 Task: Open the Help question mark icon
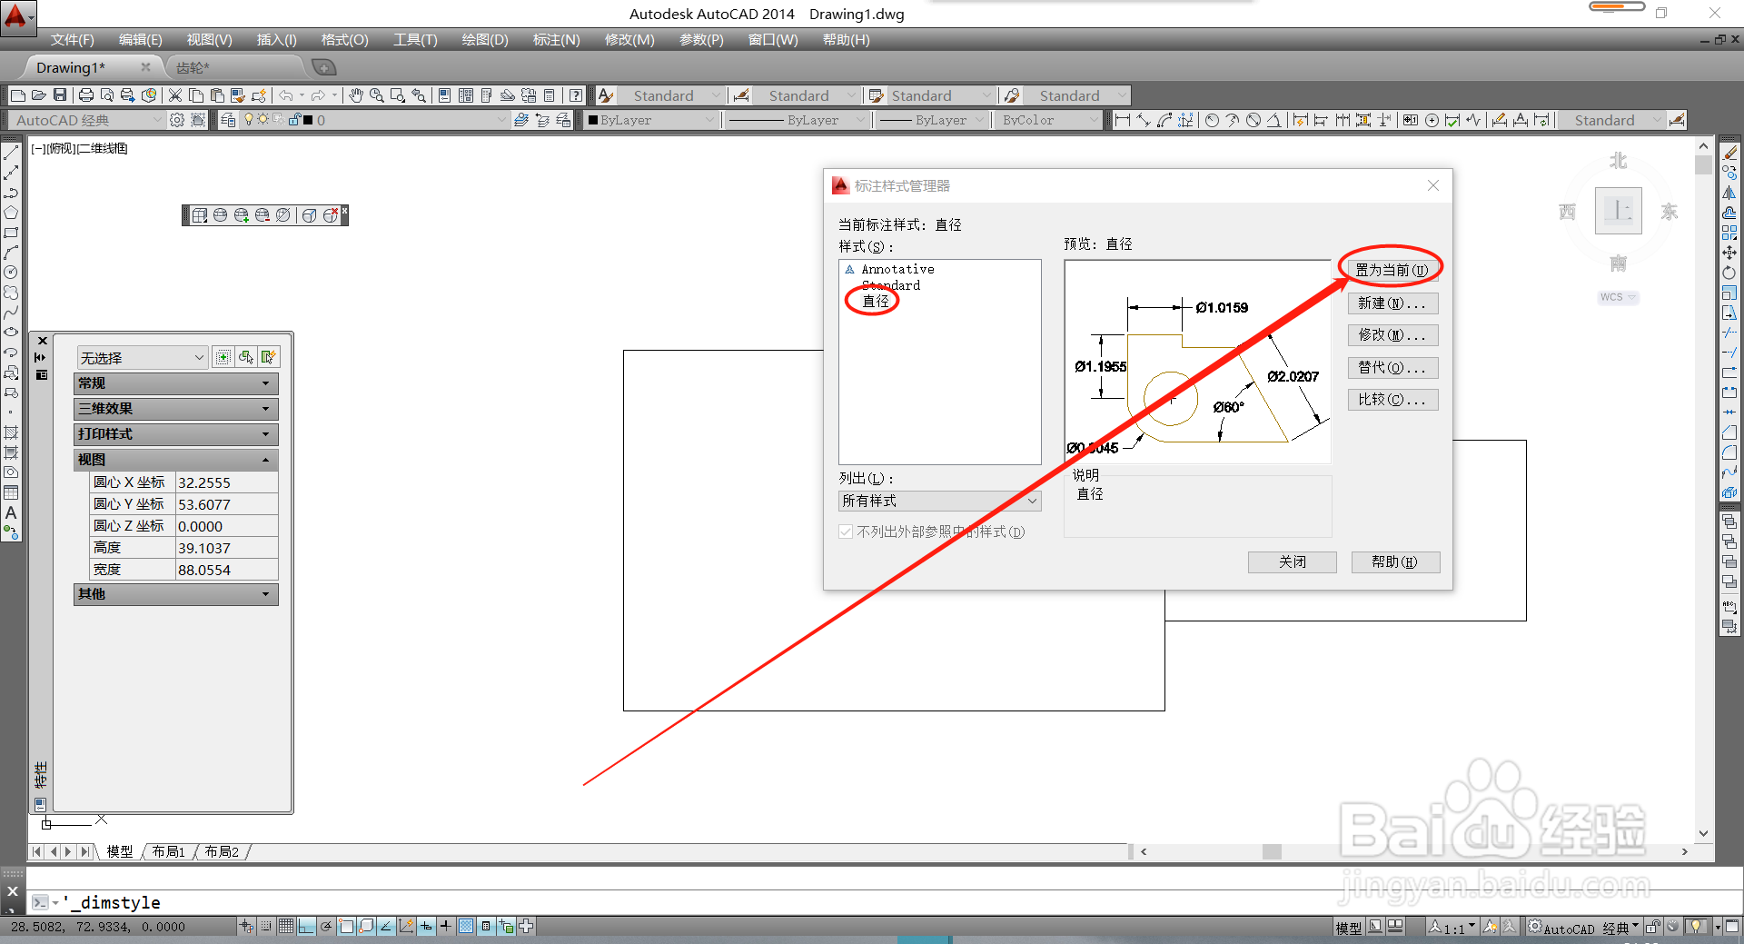coord(576,95)
